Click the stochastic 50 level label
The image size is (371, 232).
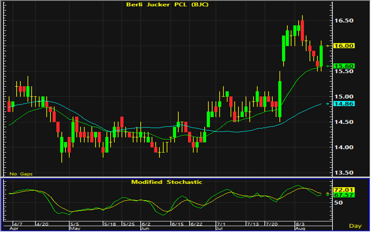(338, 203)
